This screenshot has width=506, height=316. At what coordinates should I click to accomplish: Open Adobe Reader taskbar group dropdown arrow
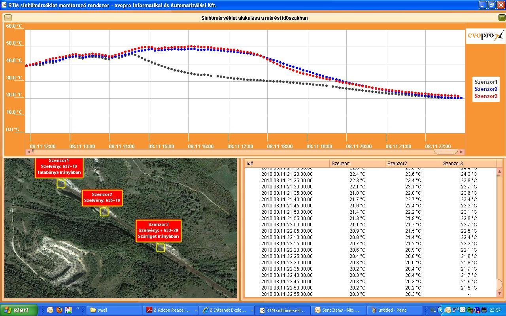point(196,310)
